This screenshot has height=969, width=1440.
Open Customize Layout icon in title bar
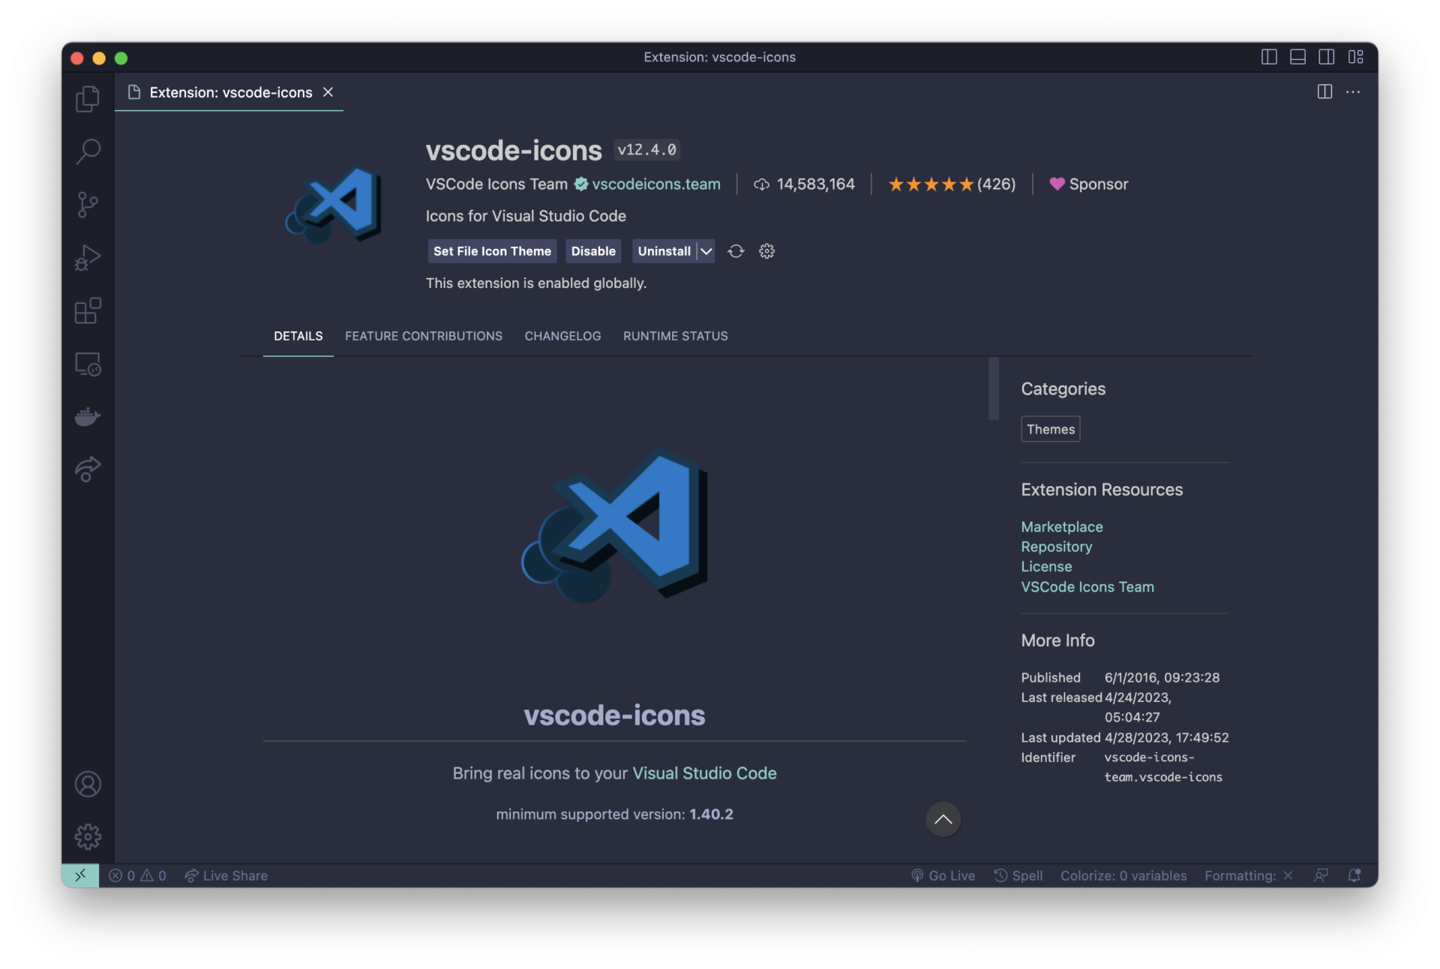click(1355, 57)
